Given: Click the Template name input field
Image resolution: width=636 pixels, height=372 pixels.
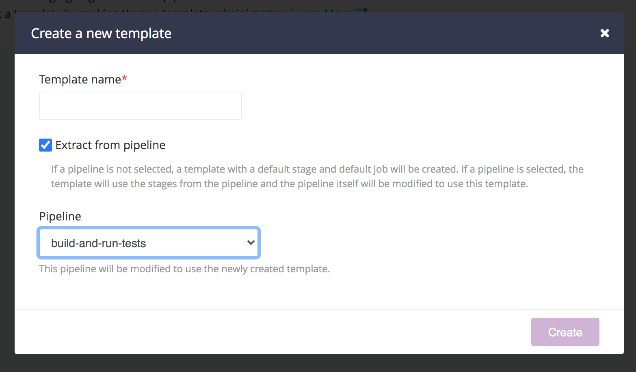Looking at the screenshot, I should coord(141,106).
